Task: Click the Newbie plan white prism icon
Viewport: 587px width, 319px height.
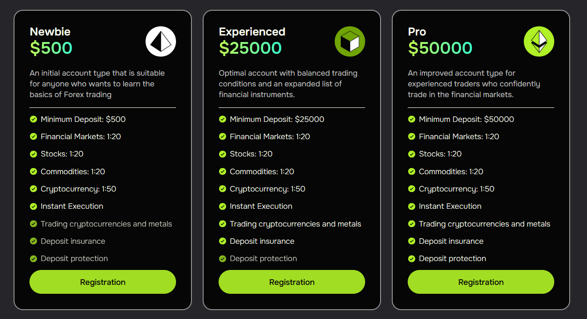Action: [x=161, y=42]
